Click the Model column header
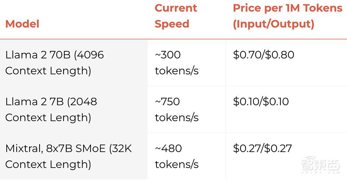The image size is (347, 180). click(x=22, y=24)
